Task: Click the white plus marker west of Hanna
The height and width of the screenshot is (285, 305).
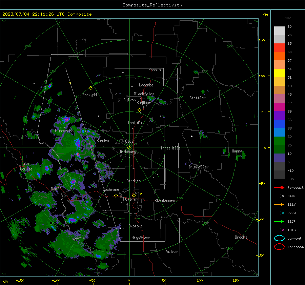Action: [x=191, y=136]
